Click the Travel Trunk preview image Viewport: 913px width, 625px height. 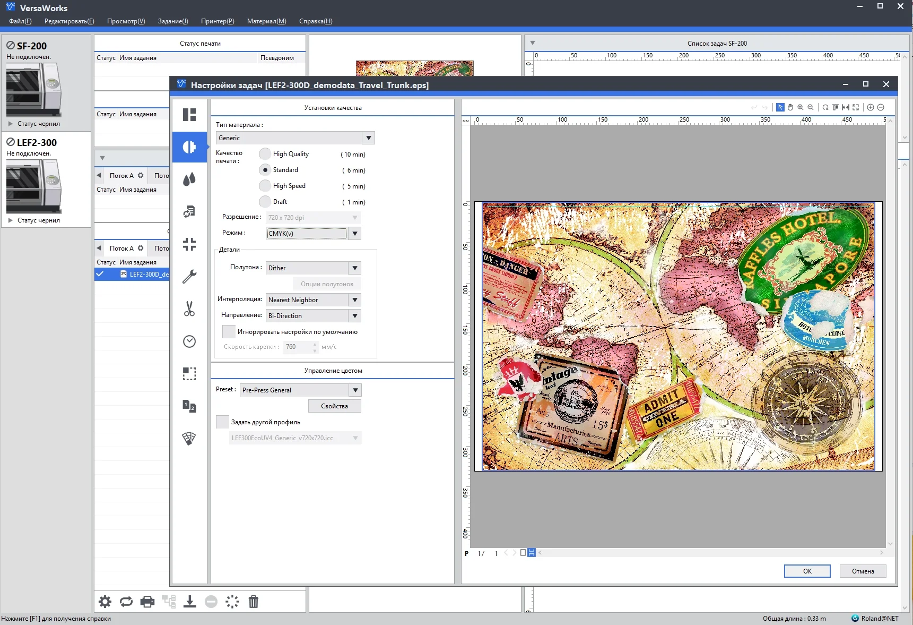[679, 336]
